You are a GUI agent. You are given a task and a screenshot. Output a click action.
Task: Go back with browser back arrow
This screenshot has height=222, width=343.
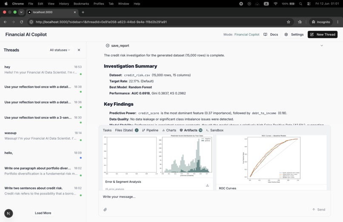[5, 22]
